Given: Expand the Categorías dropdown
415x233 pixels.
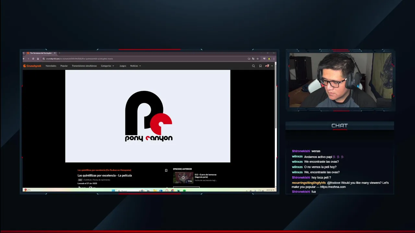Looking at the screenshot, I should [107, 66].
